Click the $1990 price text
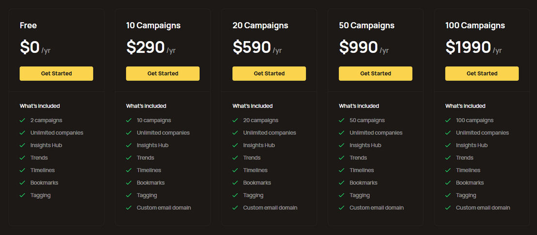Screen dimensions: 537x235 point(468,47)
